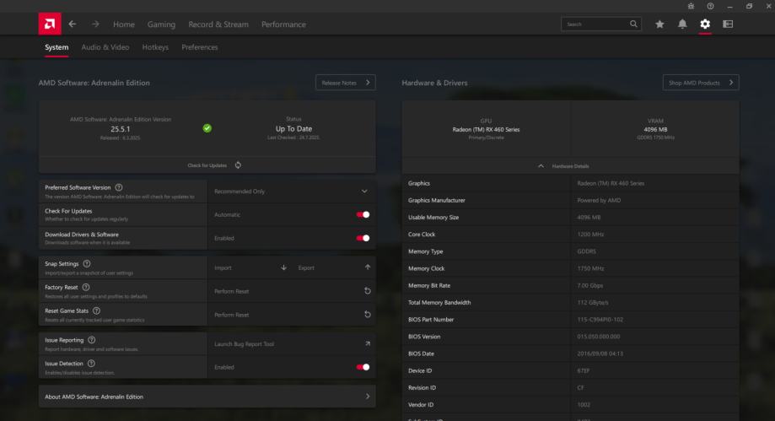Image resolution: width=775 pixels, height=421 pixels.
Task: Toggle Download Drivers & Software switch
Action: (363, 238)
